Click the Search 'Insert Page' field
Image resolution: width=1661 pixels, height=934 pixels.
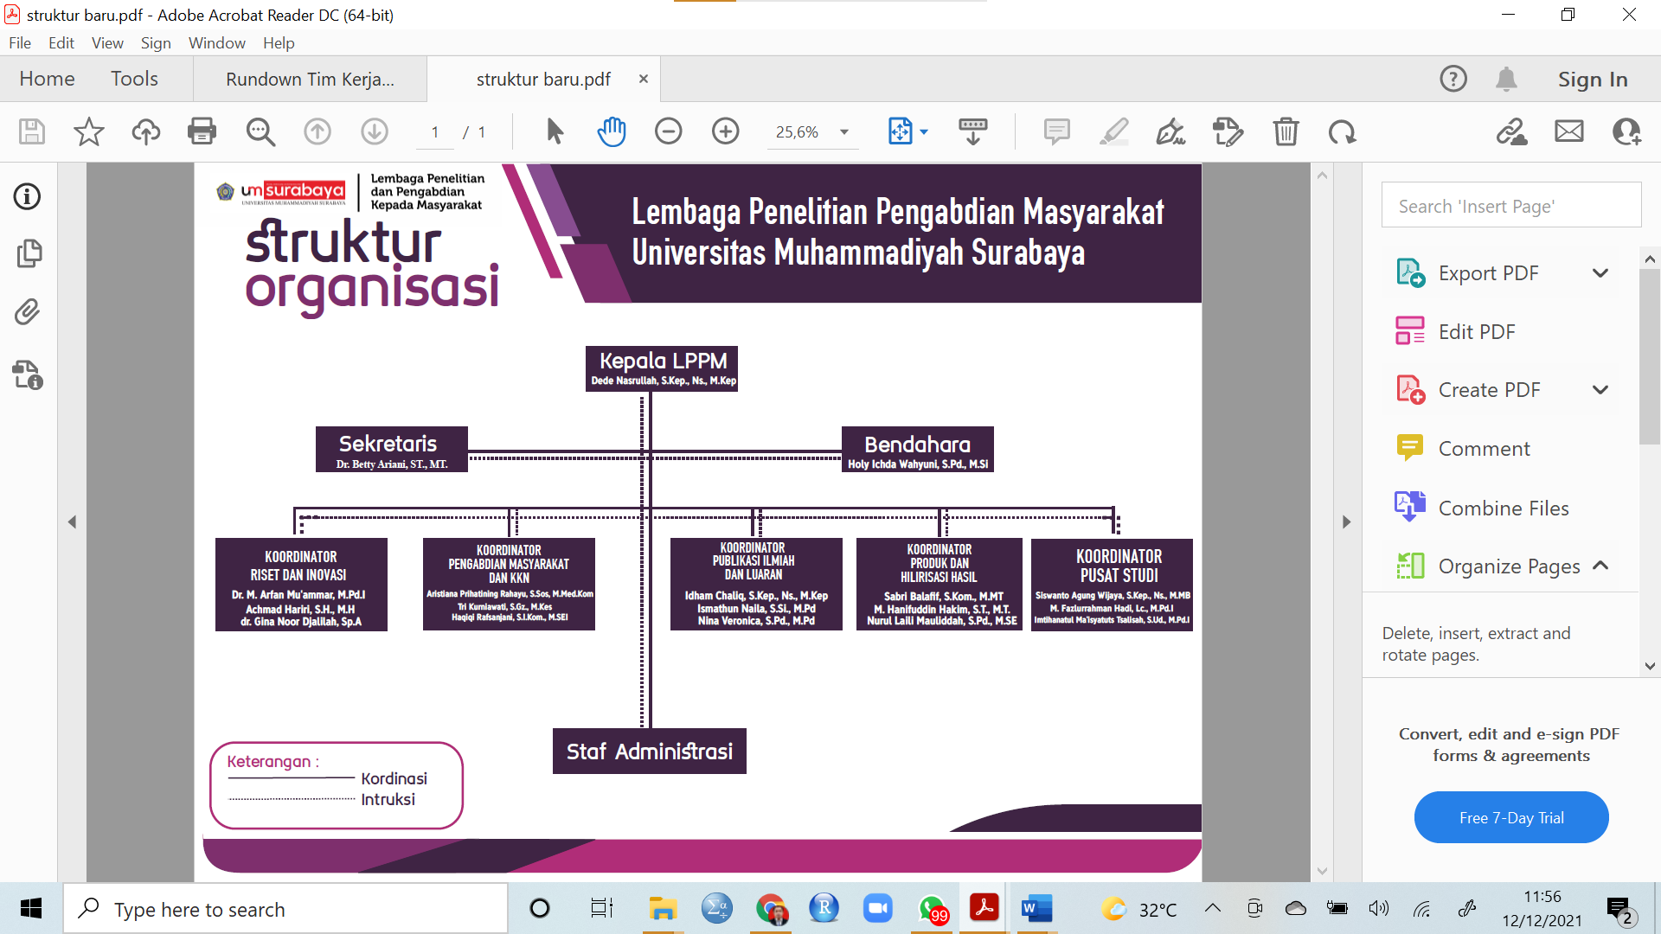pos(1510,205)
